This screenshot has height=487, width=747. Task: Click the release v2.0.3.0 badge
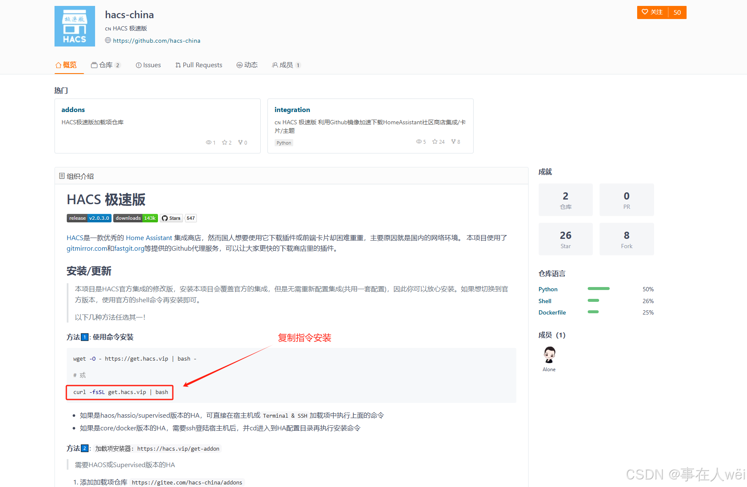pyautogui.click(x=89, y=218)
